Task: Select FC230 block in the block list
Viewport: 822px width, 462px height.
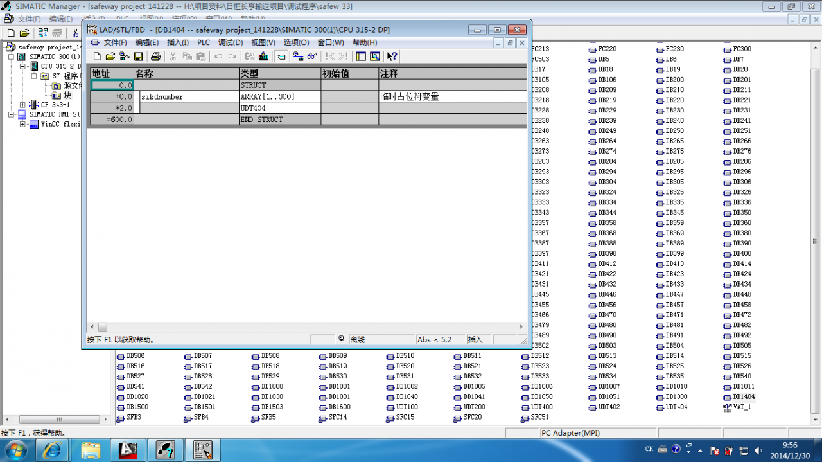Action: pyautogui.click(x=670, y=49)
